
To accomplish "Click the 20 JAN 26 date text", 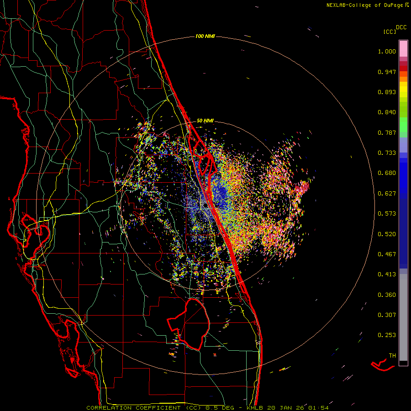I will point(285,408).
